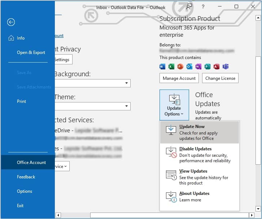Click the Publisher app icon
The image size is (262, 219).
coord(208,67)
